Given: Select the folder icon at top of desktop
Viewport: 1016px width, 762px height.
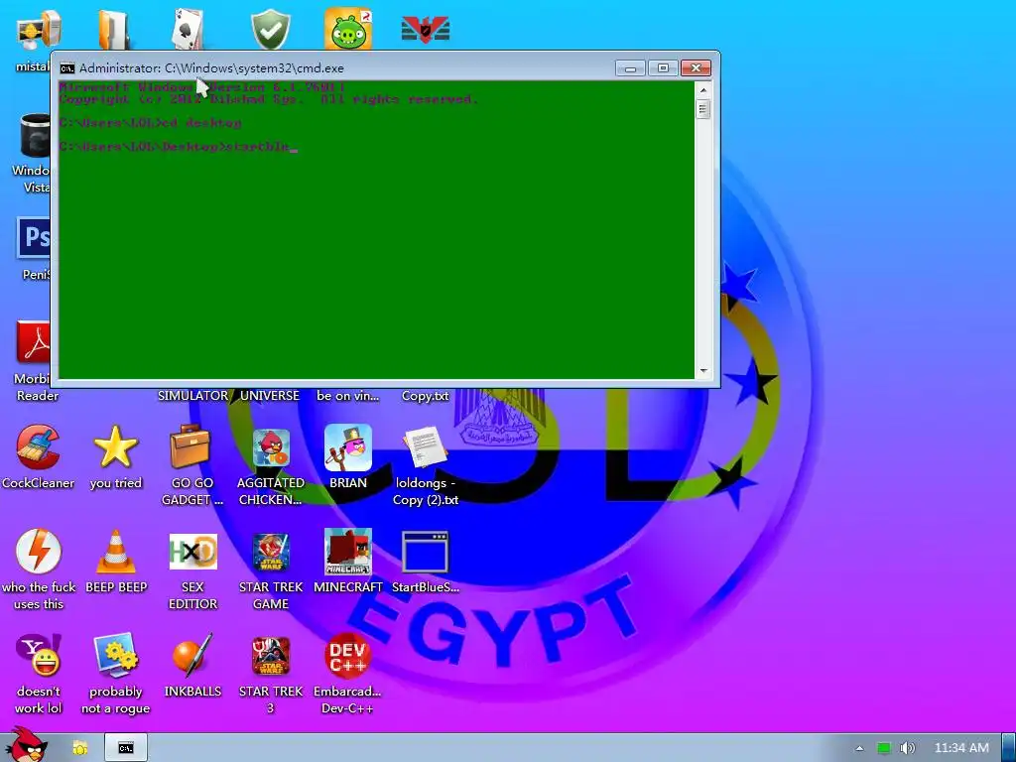Looking at the screenshot, I should pos(115,30).
